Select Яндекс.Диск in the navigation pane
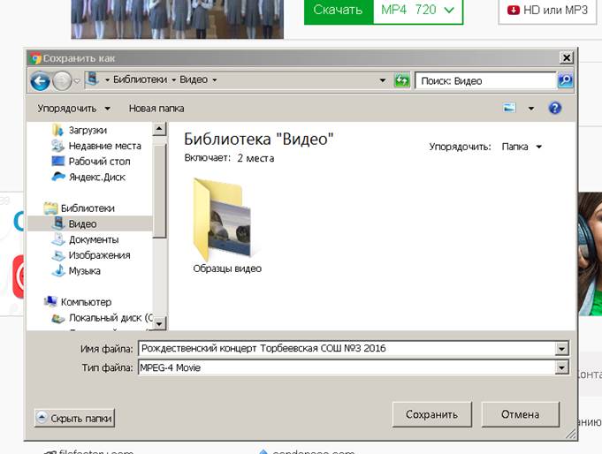Viewport: 602px width, 454px height. pos(97,178)
